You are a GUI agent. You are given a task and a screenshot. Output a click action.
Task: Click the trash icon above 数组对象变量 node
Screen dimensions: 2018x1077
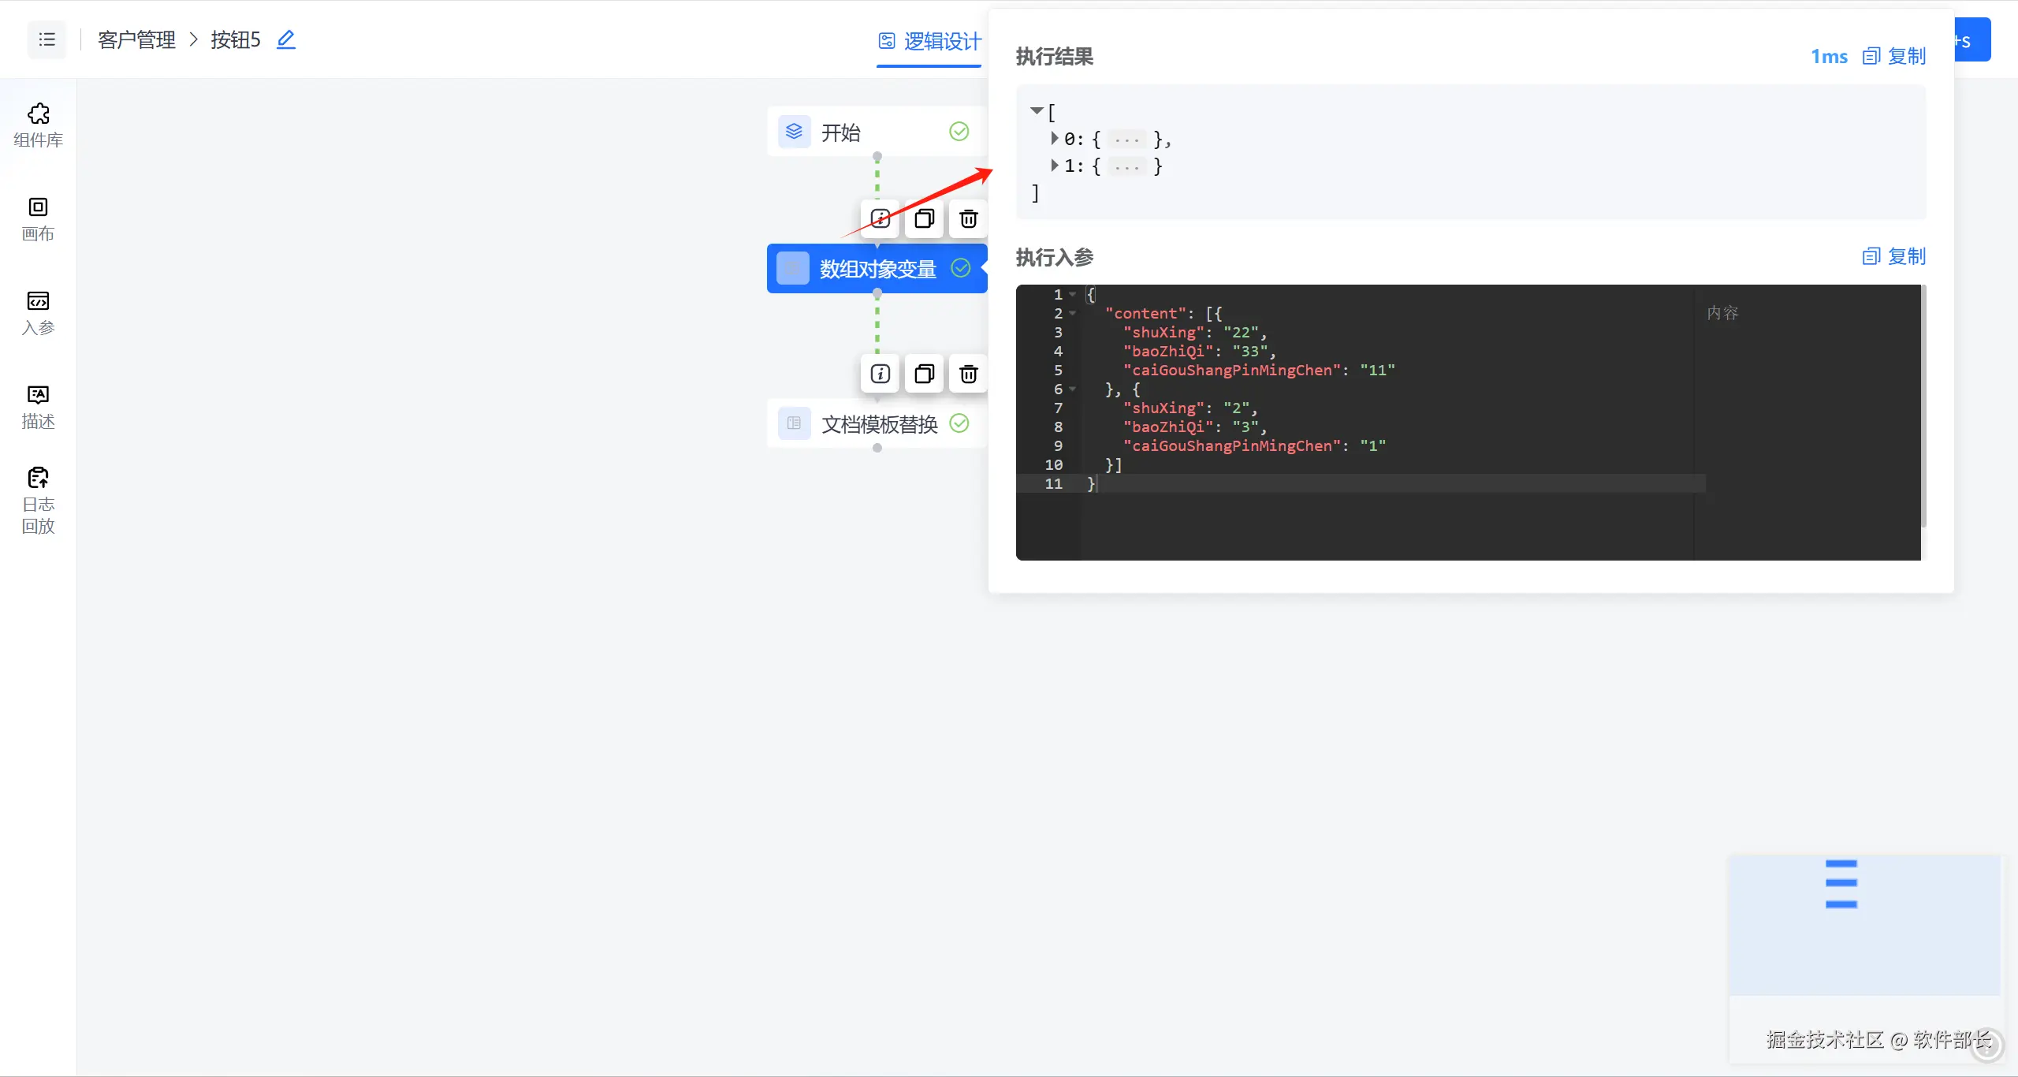(968, 218)
